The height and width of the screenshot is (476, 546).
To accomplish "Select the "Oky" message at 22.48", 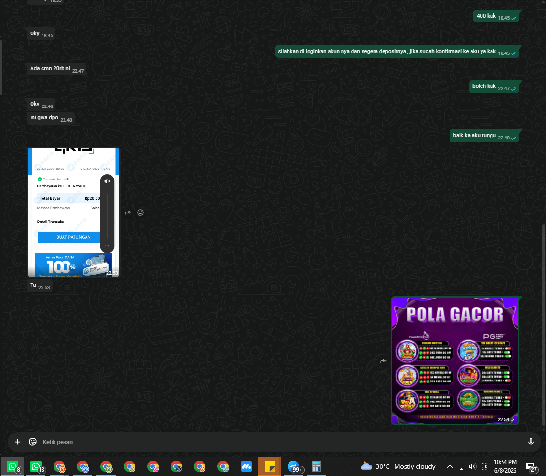I will tap(41, 104).
